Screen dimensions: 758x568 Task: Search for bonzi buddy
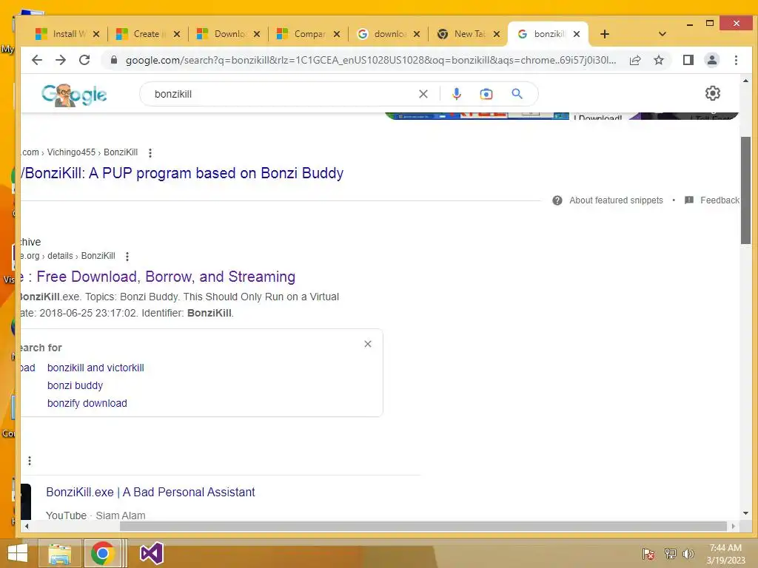pos(75,385)
